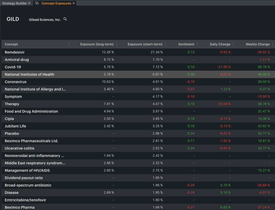Click National Institutes of Health sentiment 0.46
Image resolution: width=275 pixels, height=210 pixels.
point(191,74)
